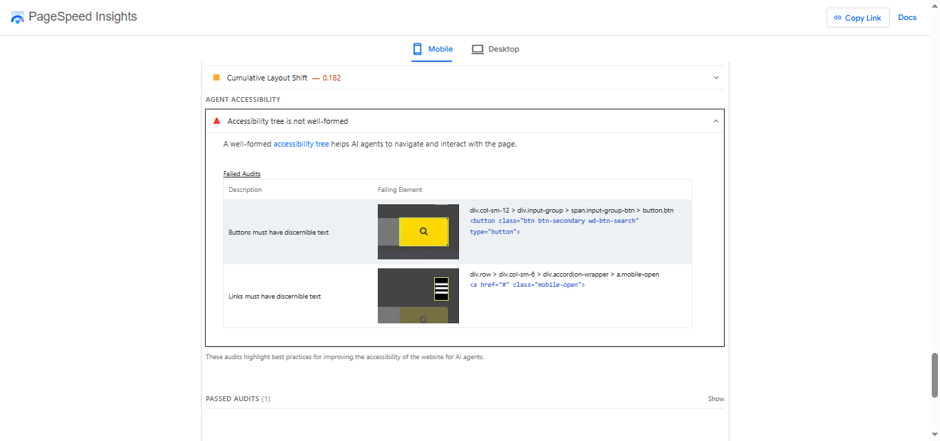Expand the Cumulative Layout Shift row

[x=464, y=78]
